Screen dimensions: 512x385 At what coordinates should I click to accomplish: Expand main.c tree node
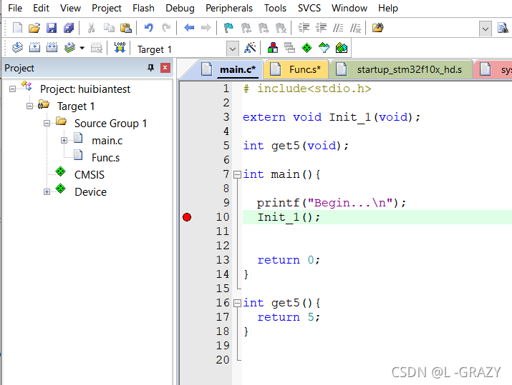pos(64,141)
